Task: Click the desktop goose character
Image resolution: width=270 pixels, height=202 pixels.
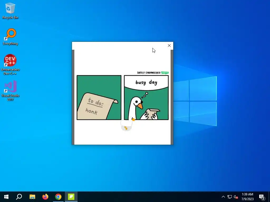Action: [x=127, y=124]
